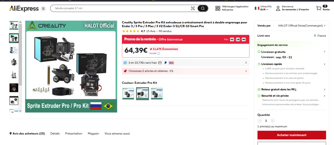Expand Livraison gratuite details chevron
The image size is (334, 145).
[324, 52]
